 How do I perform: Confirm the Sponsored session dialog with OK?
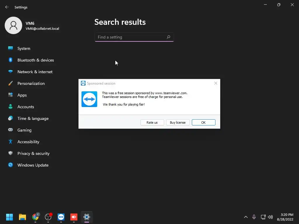204,123
